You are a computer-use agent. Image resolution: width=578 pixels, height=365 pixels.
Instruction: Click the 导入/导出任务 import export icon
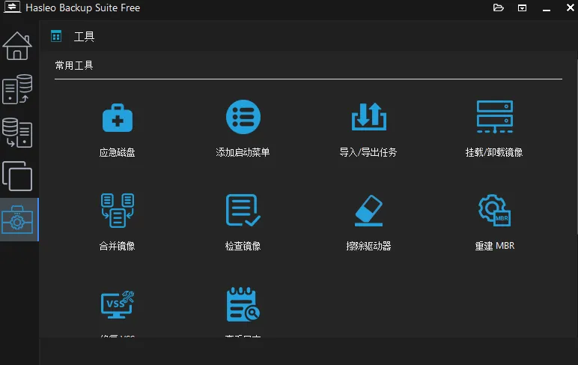pyautogui.click(x=368, y=117)
